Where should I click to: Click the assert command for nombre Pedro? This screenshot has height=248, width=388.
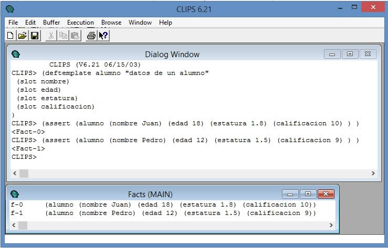click(x=185, y=140)
